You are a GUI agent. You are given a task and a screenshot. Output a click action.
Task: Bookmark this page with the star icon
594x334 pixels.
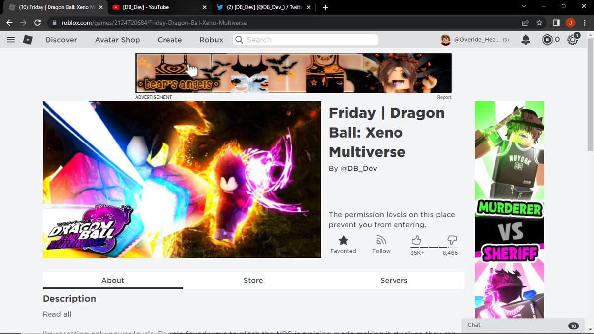[x=539, y=23]
